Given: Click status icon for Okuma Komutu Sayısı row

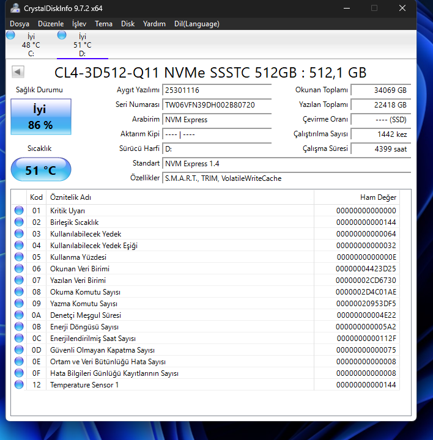Looking at the screenshot, I should point(19,291).
